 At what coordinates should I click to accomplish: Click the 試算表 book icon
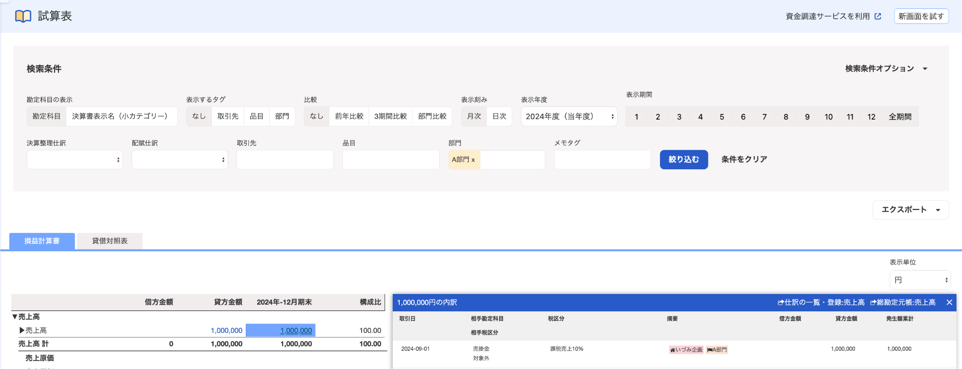tap(23, 16)
